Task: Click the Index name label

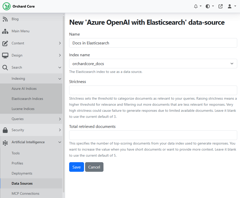Action: (x=79, y=55)
